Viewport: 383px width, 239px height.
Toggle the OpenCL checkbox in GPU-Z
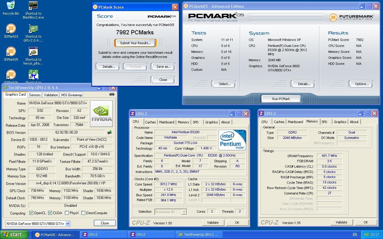click(x=31, y=213)
